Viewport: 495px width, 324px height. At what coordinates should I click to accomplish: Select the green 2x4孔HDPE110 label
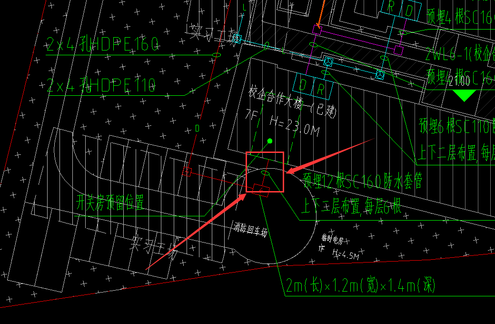pyautogui.click(x=101, y=85)
